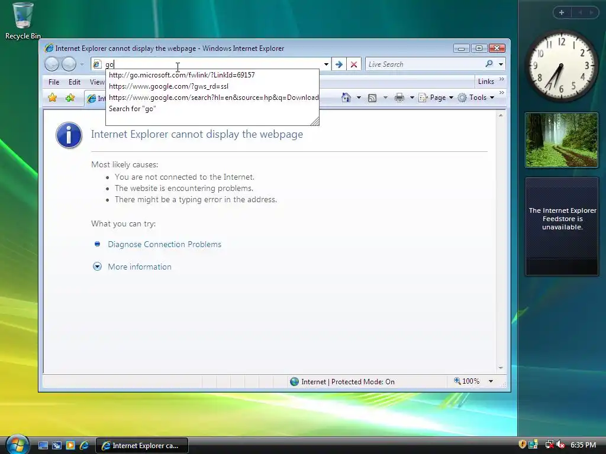Click the forest Slide Show gadget picture
The width and height of the screenshot is (606, 454).
562,140
